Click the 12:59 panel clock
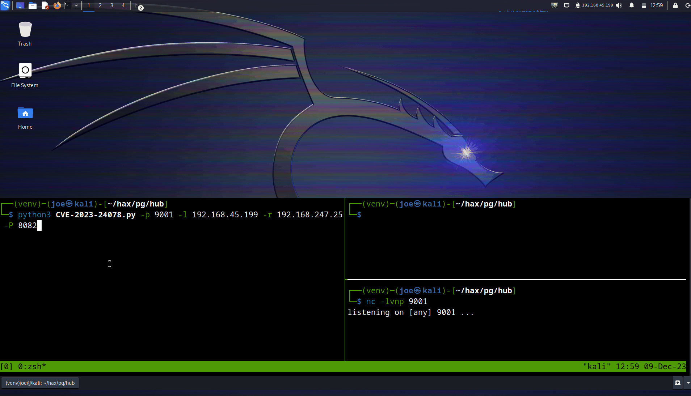Viewport: 691px width, 396px height. pos(657,5)
